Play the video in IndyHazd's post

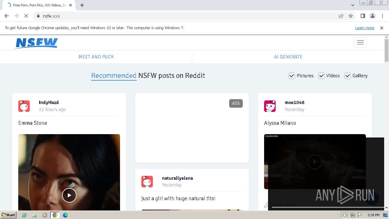69,195
